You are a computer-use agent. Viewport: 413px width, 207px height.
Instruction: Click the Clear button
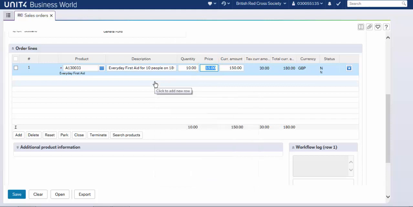(38, 194)
